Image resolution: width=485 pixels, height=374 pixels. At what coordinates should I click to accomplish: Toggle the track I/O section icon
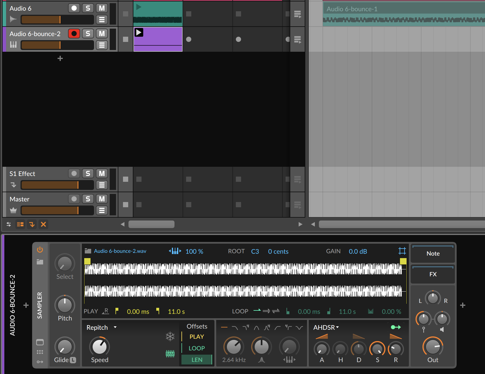9,224
